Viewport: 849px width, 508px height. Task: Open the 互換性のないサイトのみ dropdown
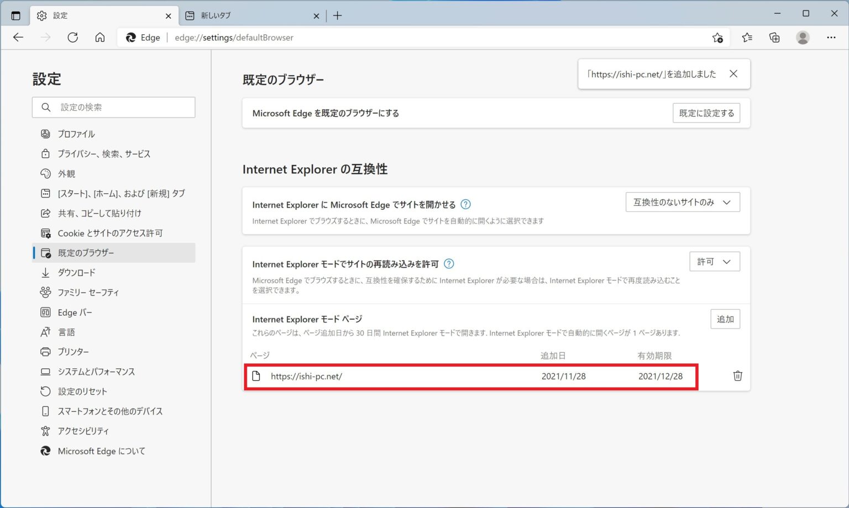coord(683,202)
